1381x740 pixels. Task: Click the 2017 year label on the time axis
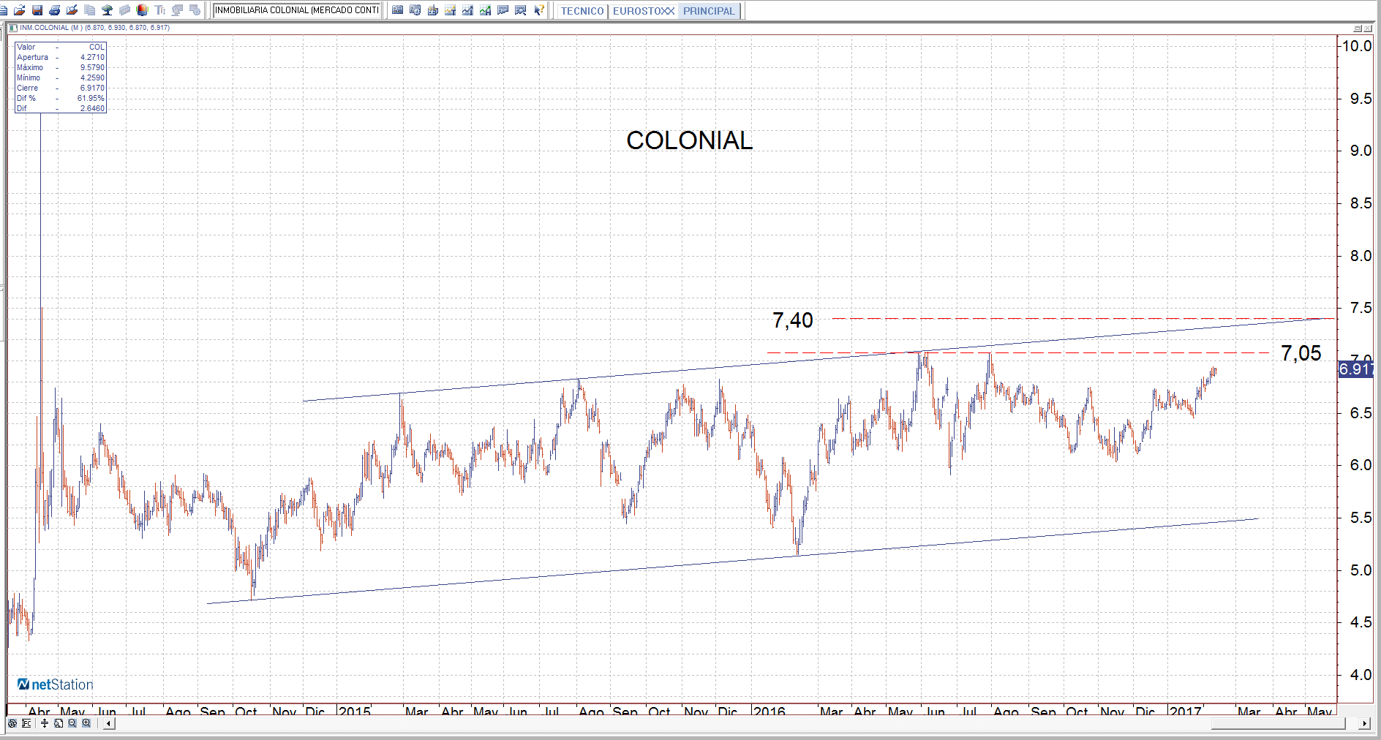(x=1185, y=711)
